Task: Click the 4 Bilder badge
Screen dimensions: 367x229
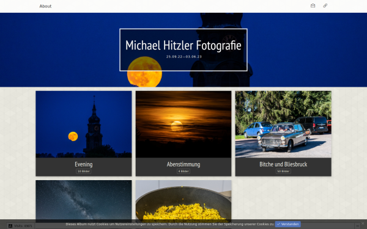Action: (183, 171)
